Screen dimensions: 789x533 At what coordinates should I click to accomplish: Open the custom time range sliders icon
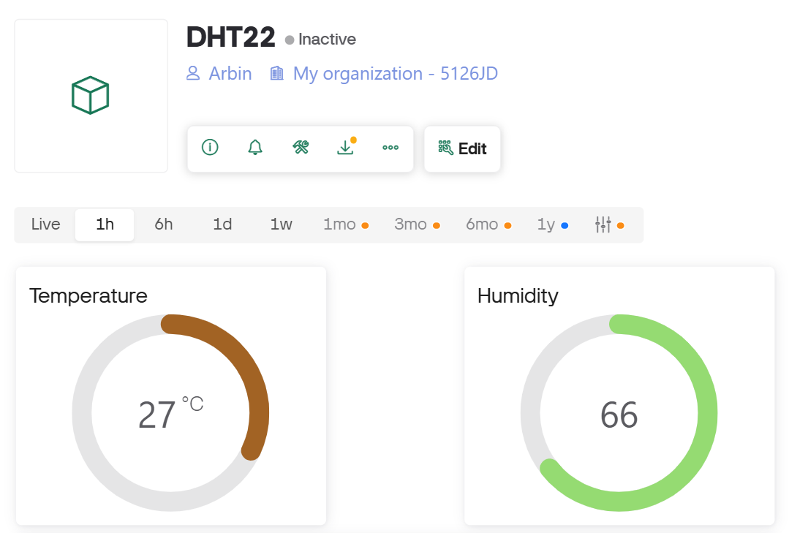(603, 224)
